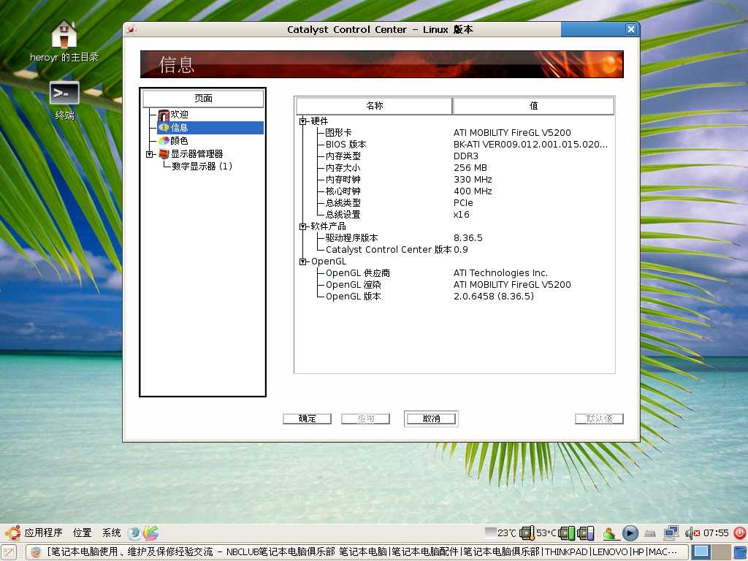Click the 取消 cancel button
The width and height of the screenshot is (748, 561).
[x=431, y=419]
